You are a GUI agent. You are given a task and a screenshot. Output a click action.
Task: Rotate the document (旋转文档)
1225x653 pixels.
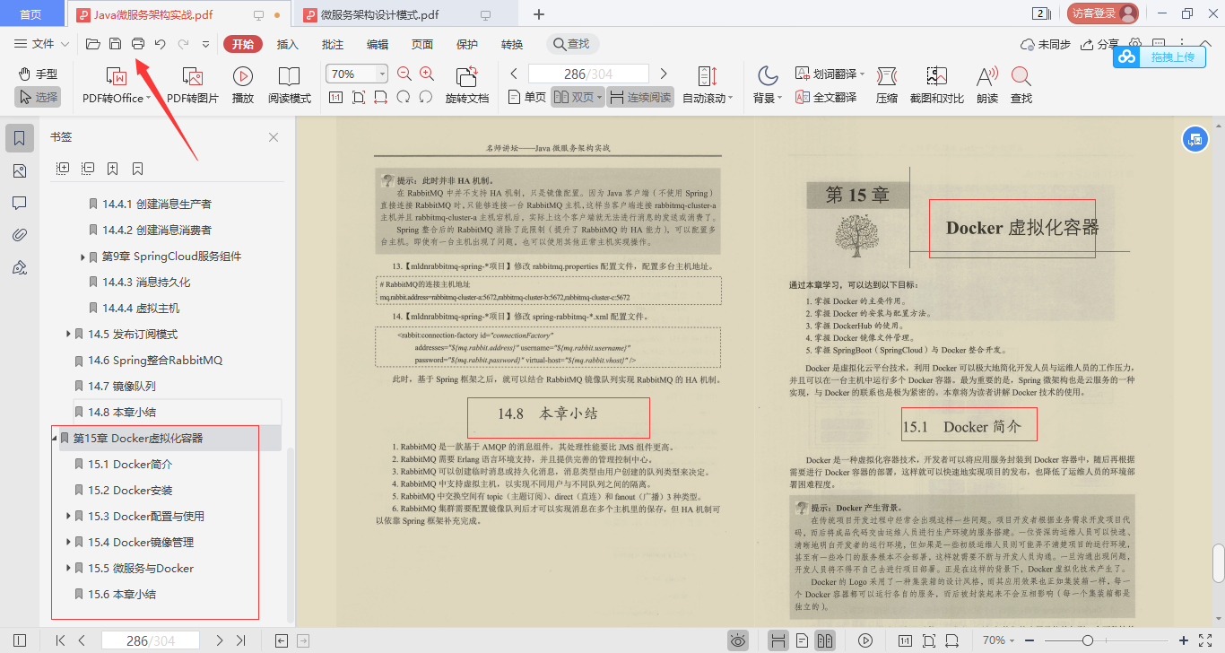click(467, 86)
